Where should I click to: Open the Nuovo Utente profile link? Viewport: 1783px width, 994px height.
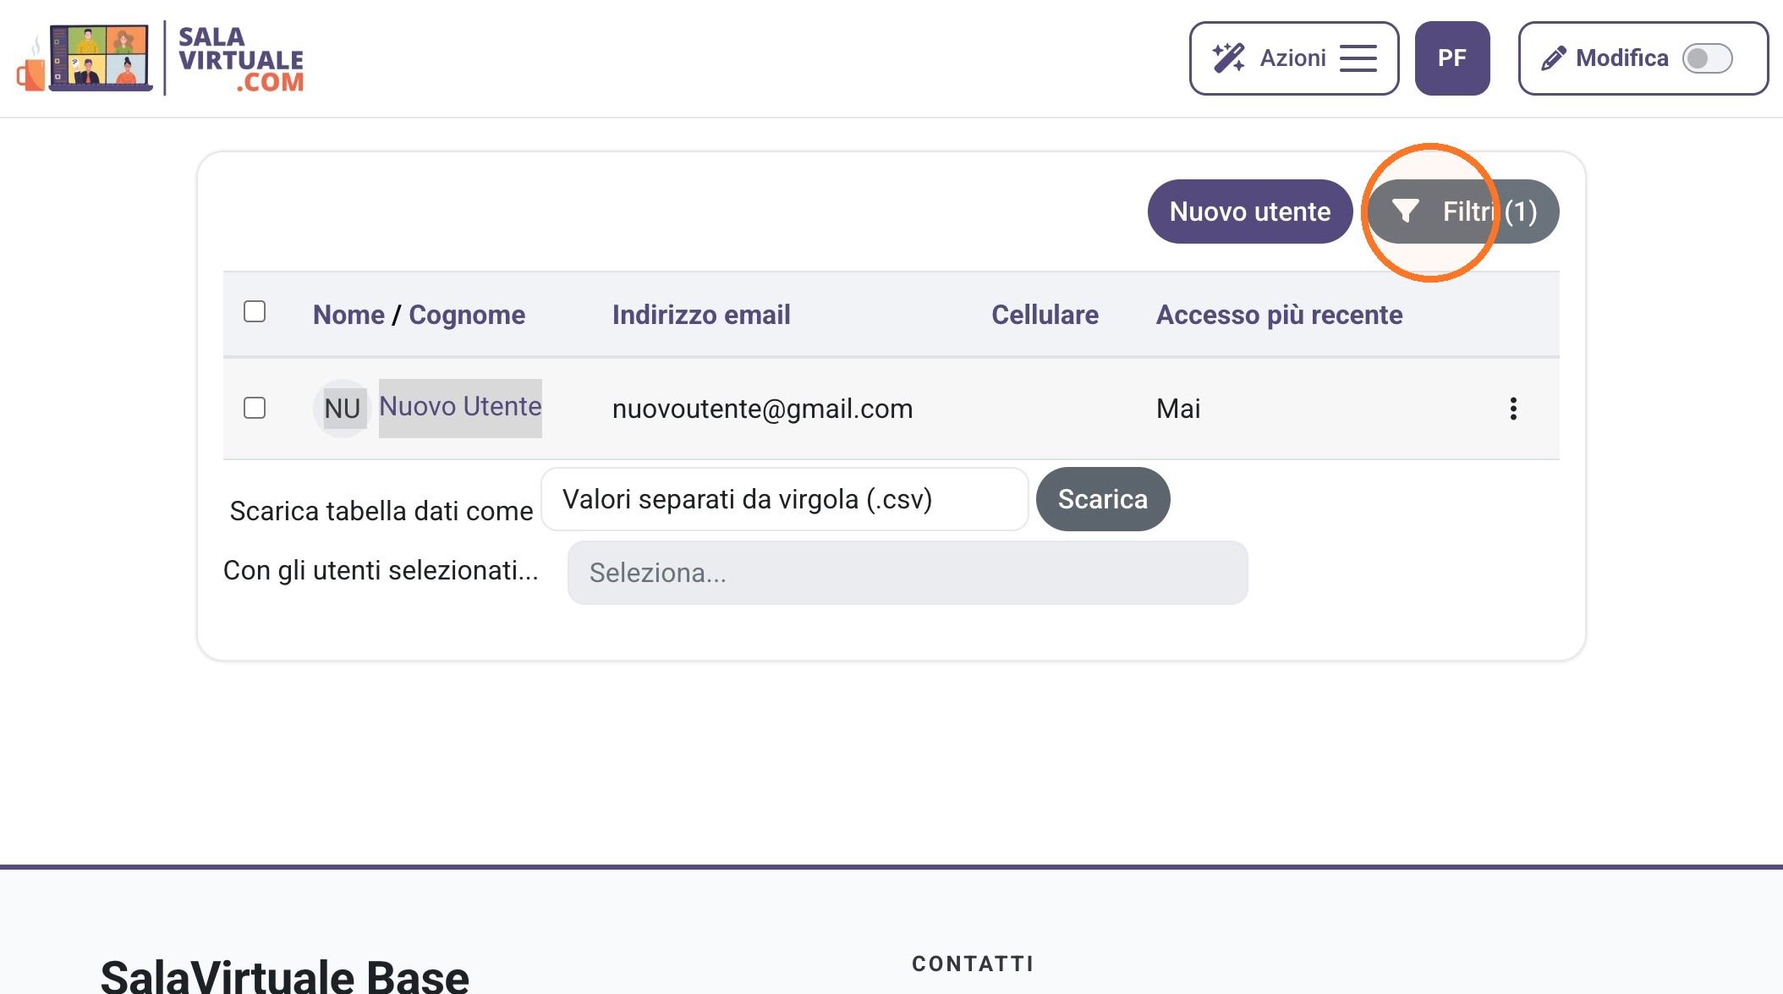pyautogui.click(x=460, y=407)
